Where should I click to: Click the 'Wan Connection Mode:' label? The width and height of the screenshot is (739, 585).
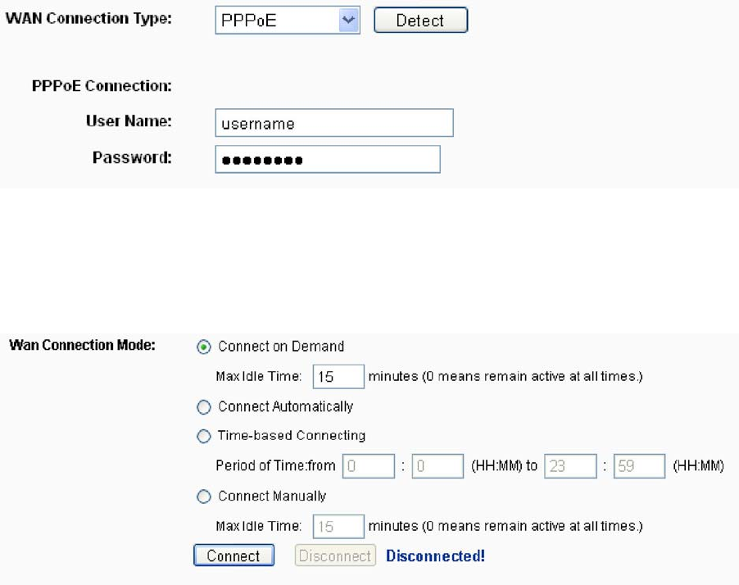point(82,345)
